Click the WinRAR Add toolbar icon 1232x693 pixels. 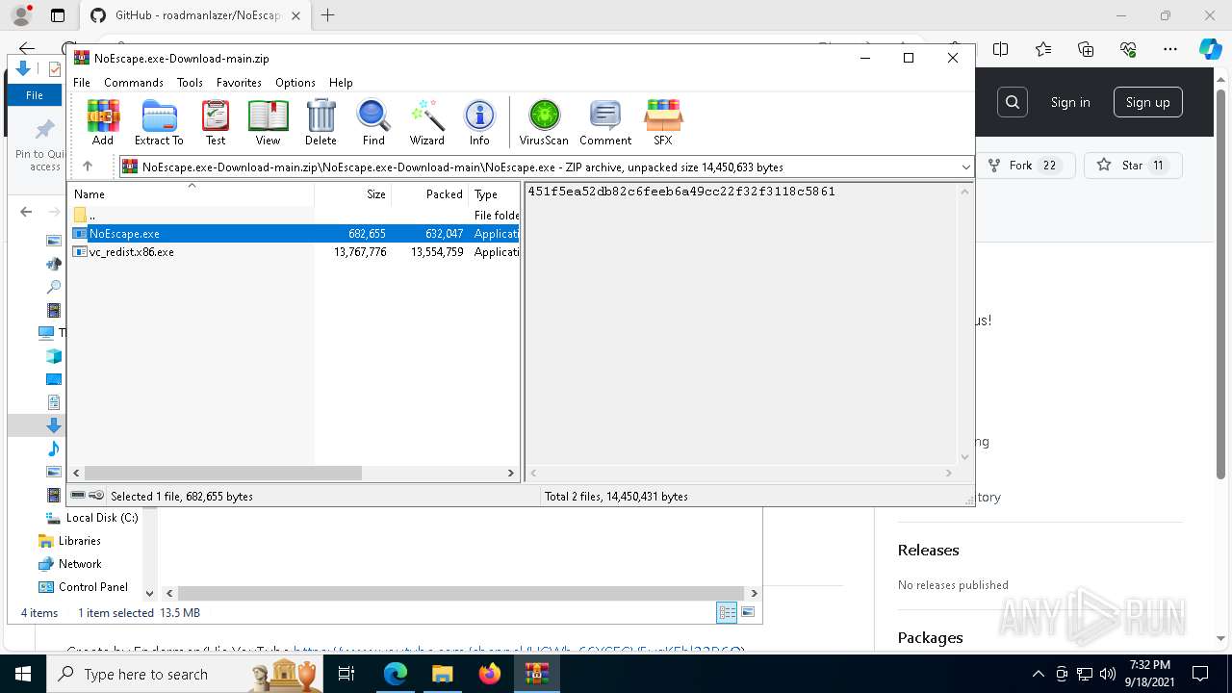click(103, 122)
